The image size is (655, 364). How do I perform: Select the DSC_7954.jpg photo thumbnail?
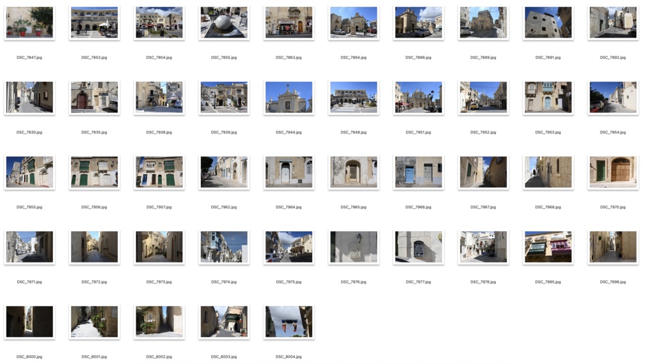[613, 97]
